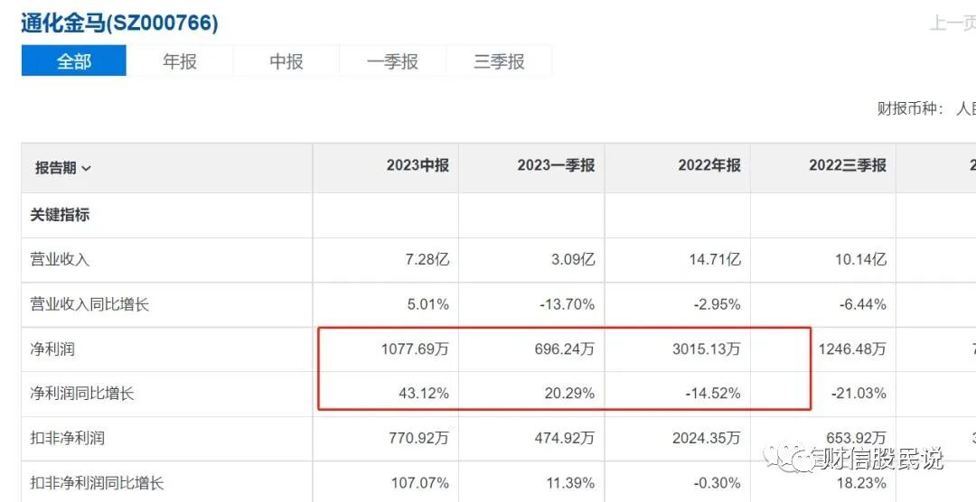The width and height of the screenshot is (976, 502).
Task: Open the 三季报 tab
Action: pyautogui.click(x=499, y=60)
